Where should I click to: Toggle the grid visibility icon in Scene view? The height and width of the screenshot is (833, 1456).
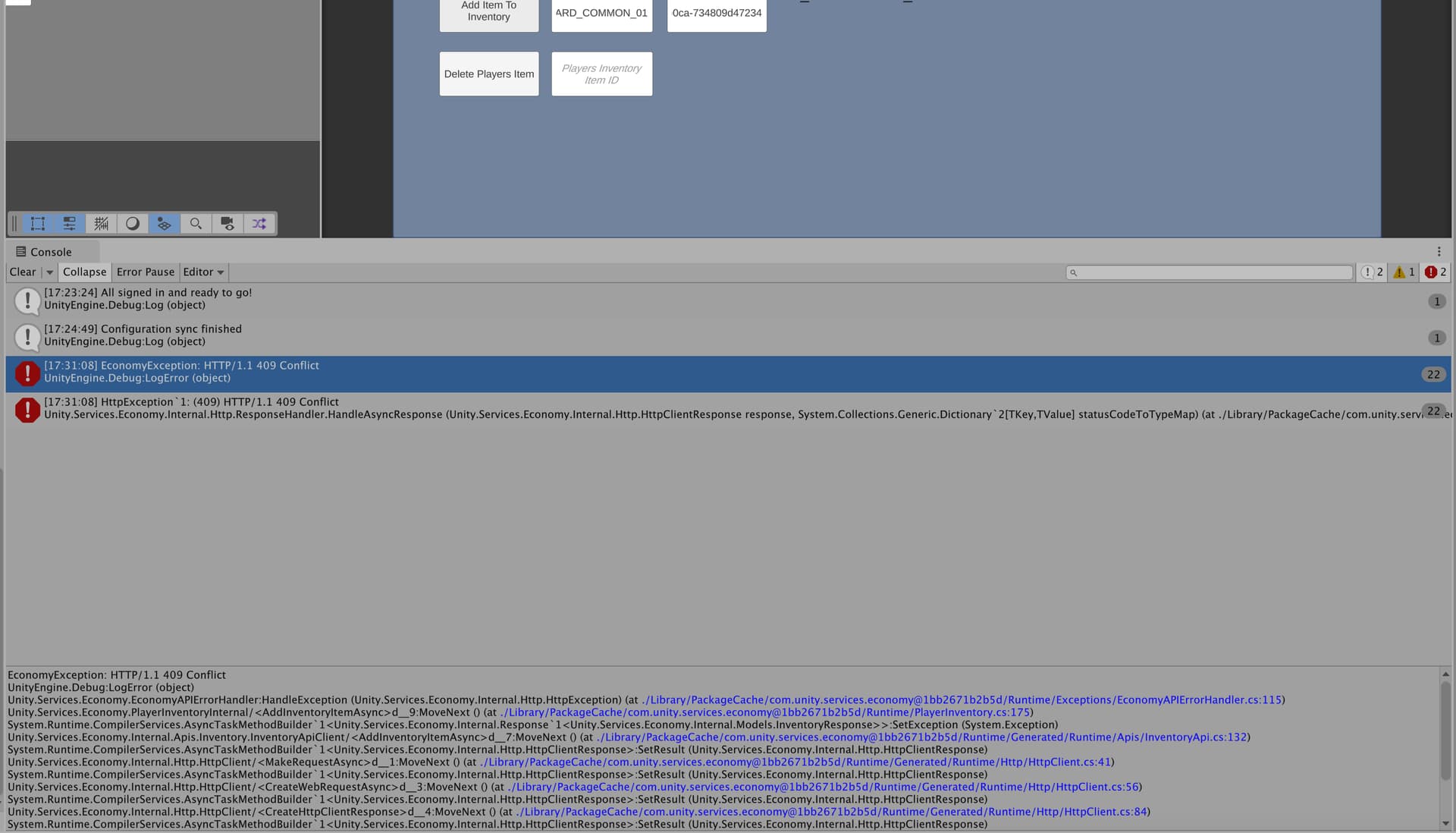[101, 223]
